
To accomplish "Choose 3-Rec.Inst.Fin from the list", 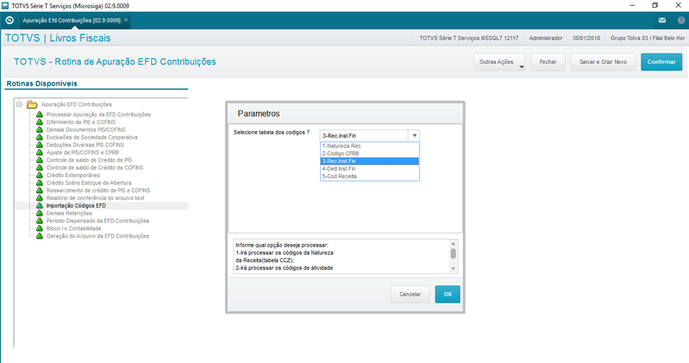I will coord(370,161).
